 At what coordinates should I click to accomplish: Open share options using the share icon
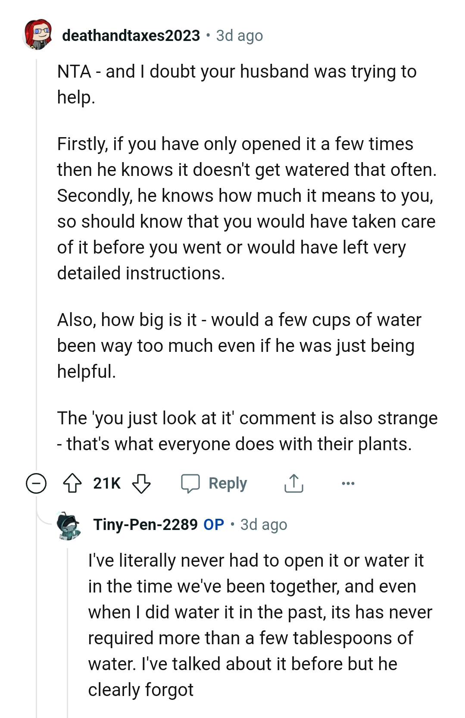click(293, 483)
